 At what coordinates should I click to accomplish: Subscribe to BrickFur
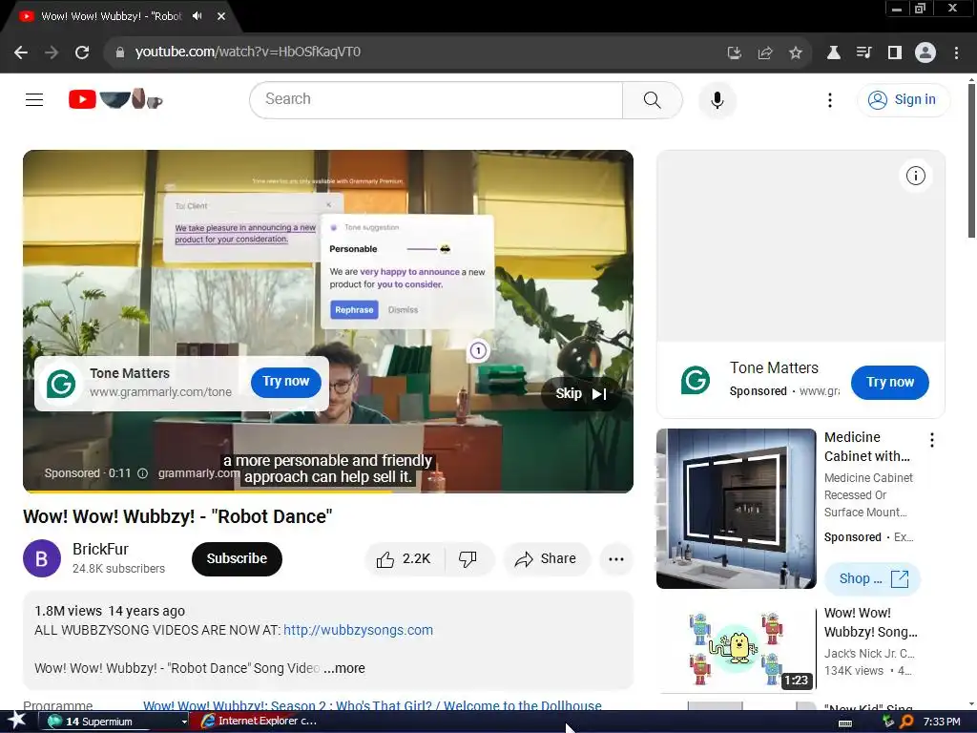pyautogui.click(x=237, y=558)
